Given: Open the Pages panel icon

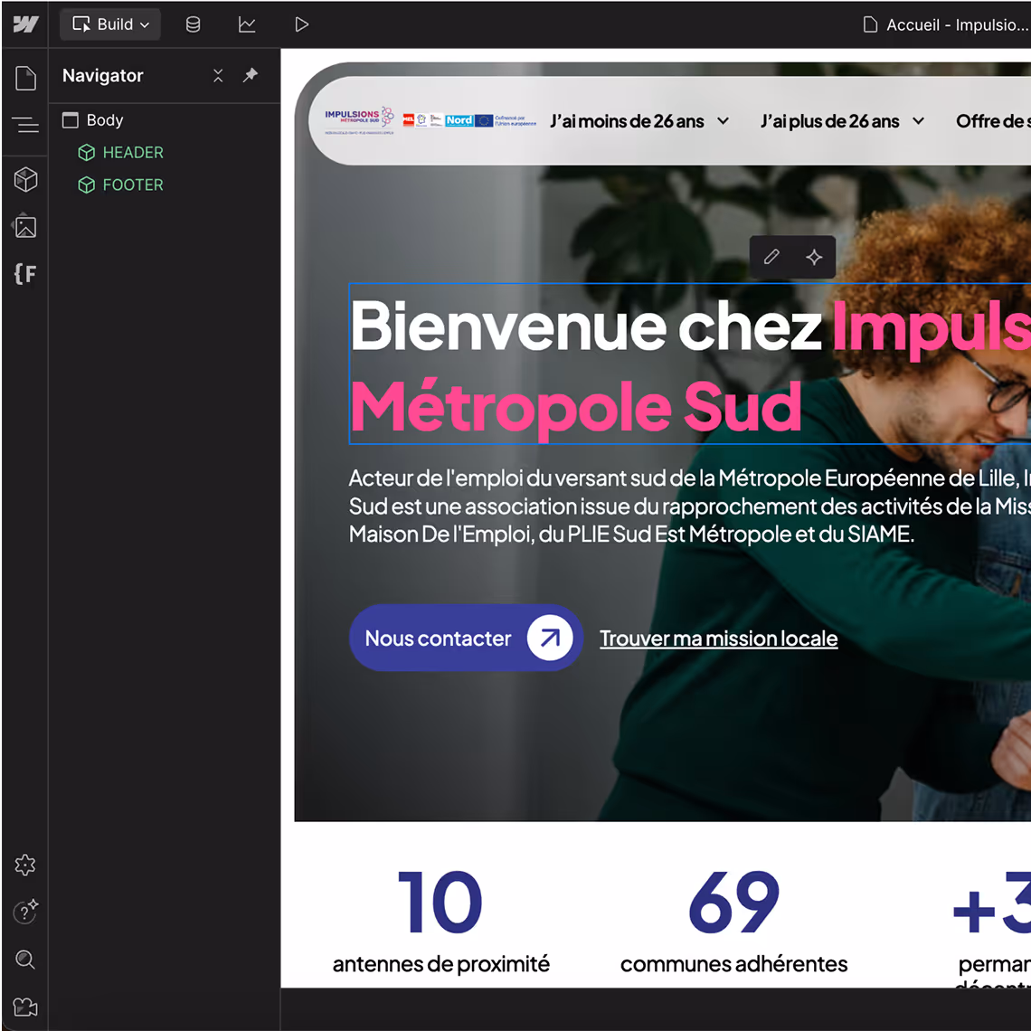Looking at the screenshot, I should coord(25,79).
